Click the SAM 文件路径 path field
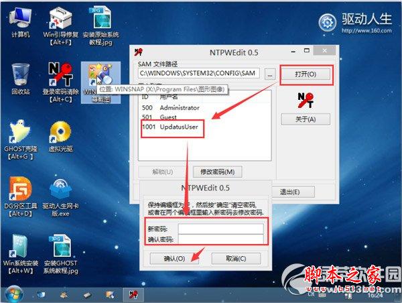The width and height of the screenshot is (402, 303). (199, 73)
